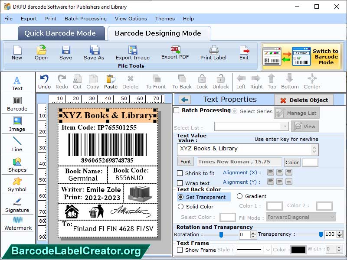This screenshot has width=347, height=260.
Task: Select the Line drawing tool
Action: (17, 144)
